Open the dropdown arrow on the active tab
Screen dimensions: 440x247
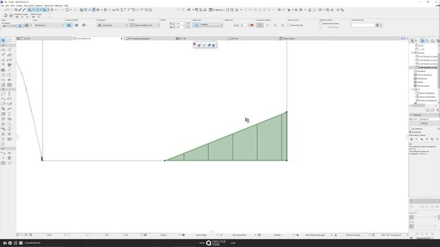point(122,38)
